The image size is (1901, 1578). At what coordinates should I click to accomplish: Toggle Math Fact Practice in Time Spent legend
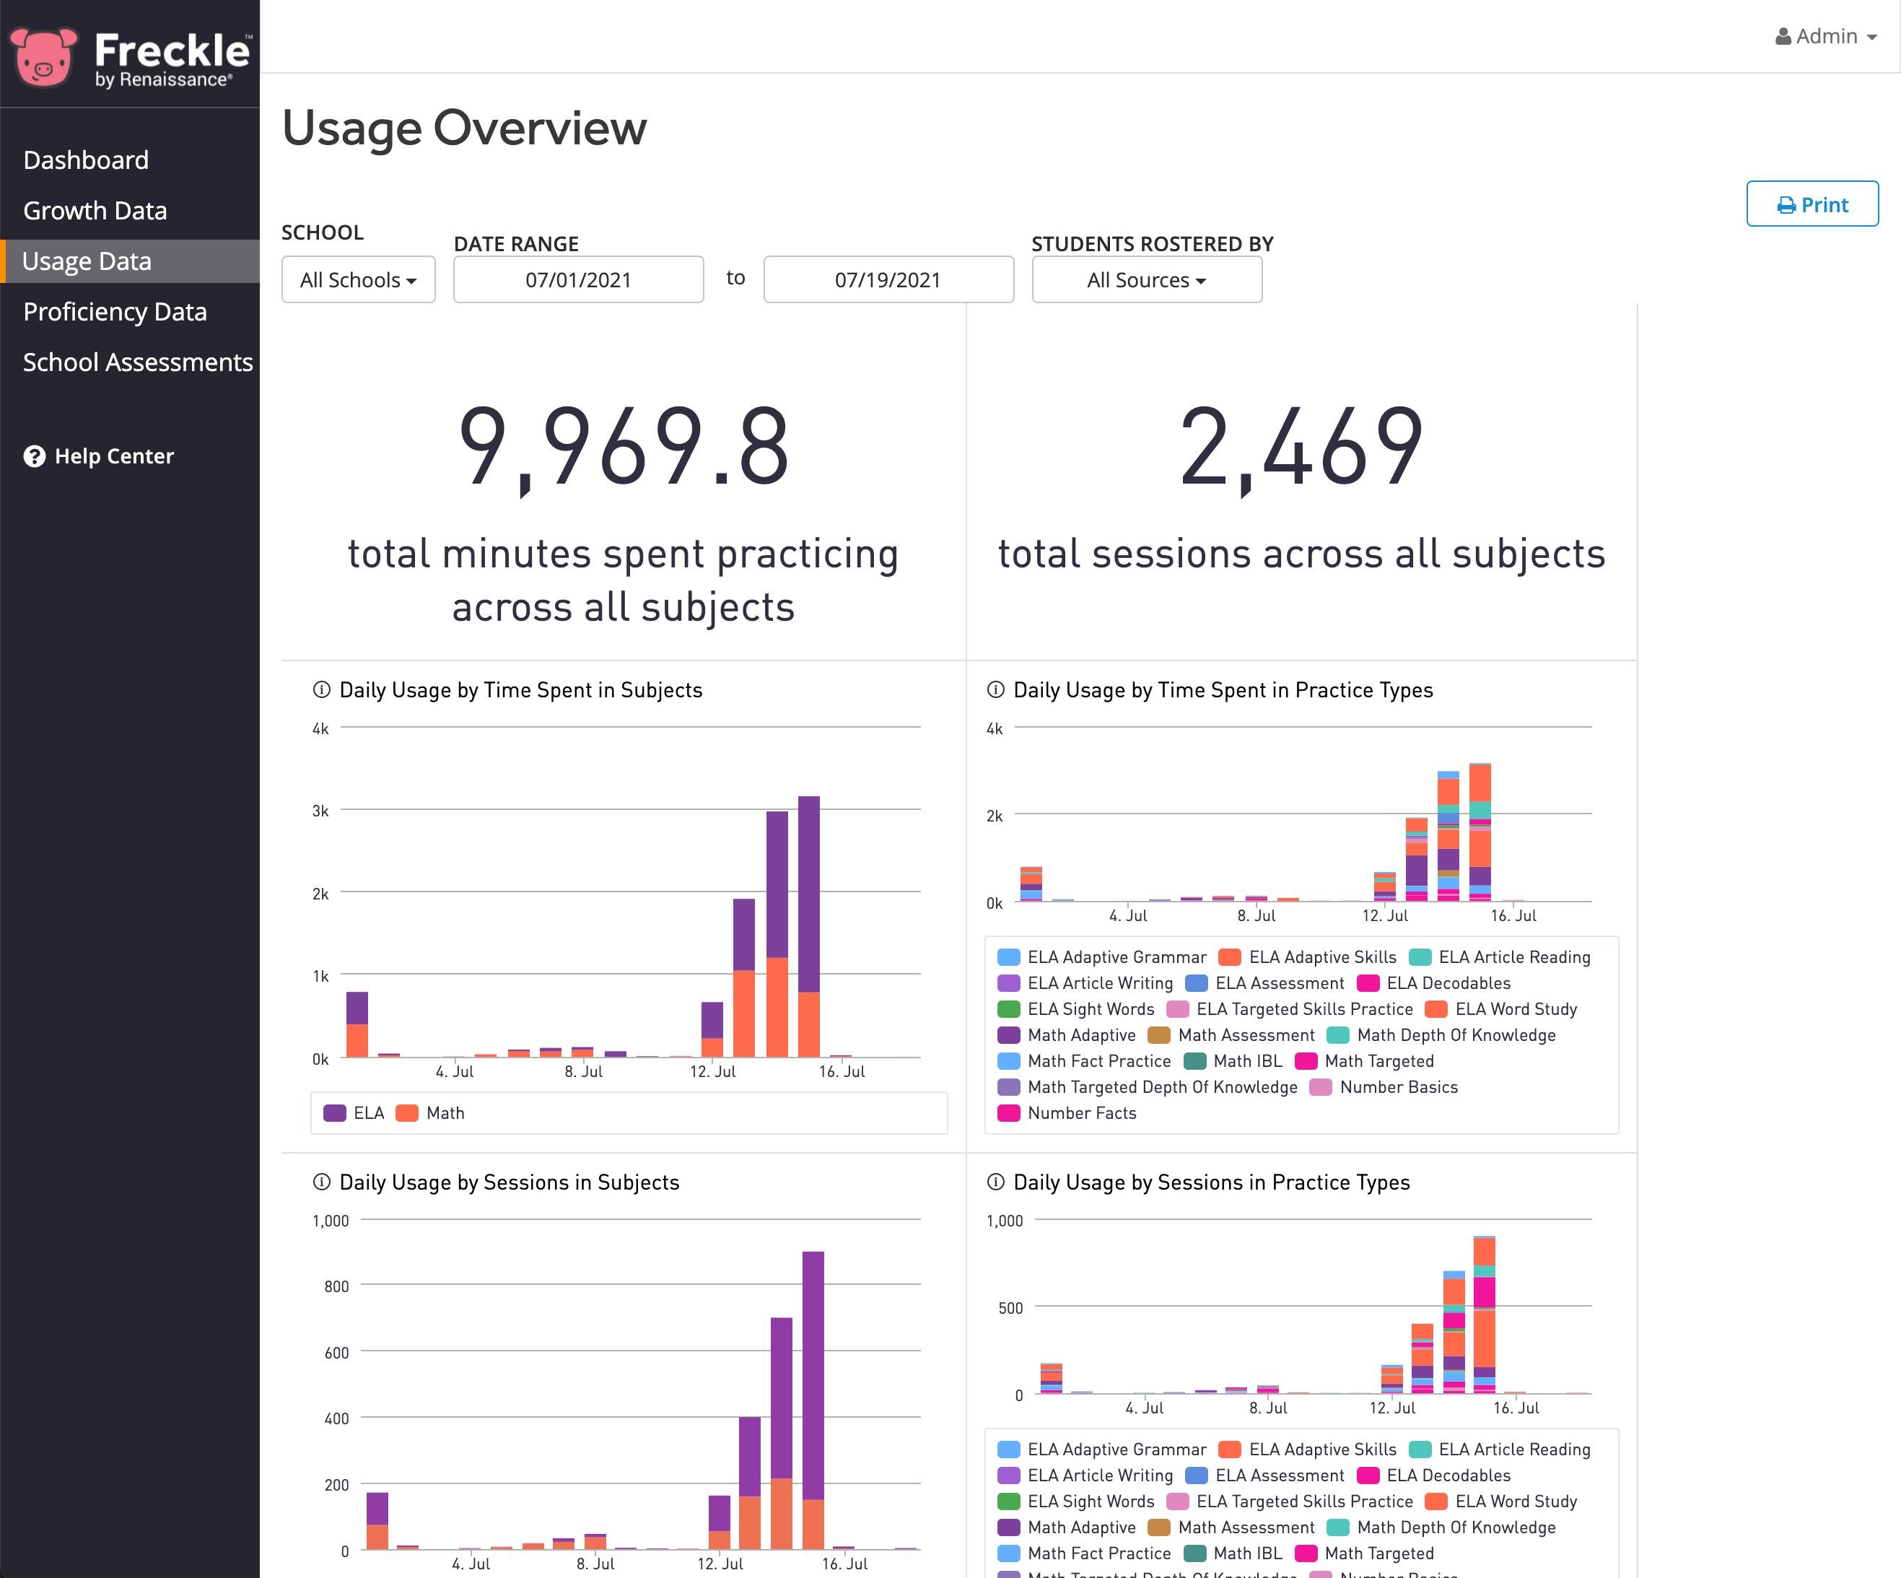pos(1085,1061)
